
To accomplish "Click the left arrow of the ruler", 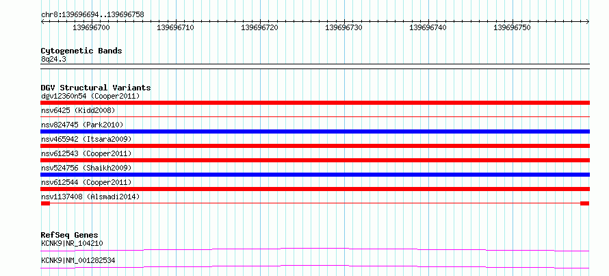I will coord(42,22).
